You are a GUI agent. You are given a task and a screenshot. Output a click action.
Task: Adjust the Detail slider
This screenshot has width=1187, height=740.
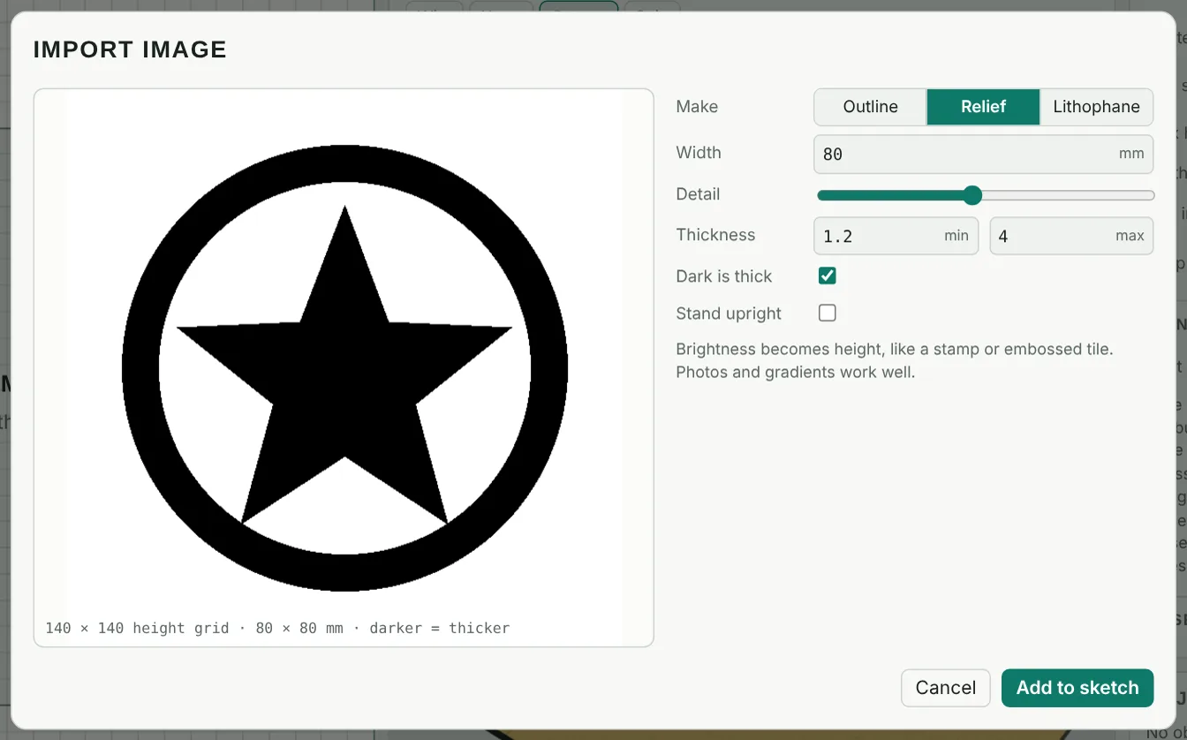pos(986,195)
